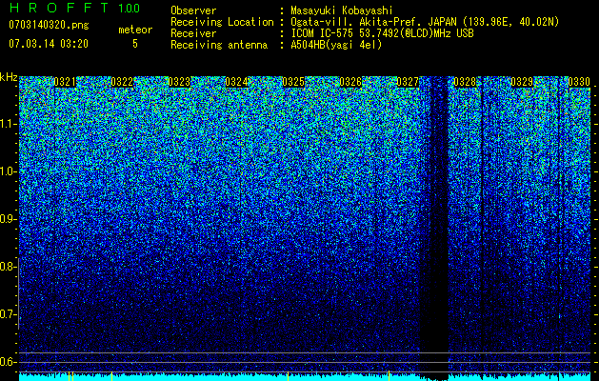Click the 0329 time marker
This screenshot has height=381, width=599.
pos(522,82)
